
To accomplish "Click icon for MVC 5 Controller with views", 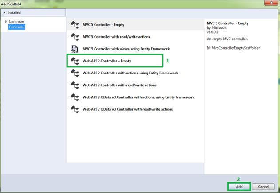I will coord(75,49).
